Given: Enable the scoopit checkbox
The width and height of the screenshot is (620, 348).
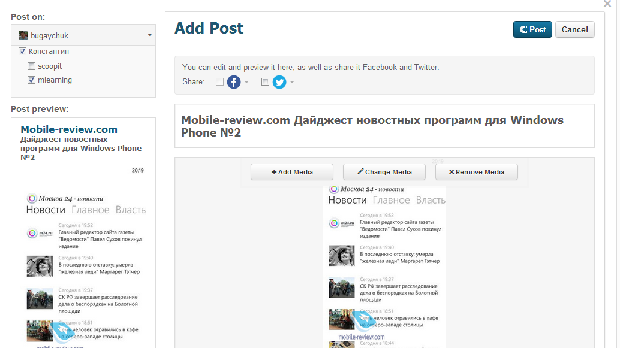Looking at the screenshot, I should click(x=32, y=66).
